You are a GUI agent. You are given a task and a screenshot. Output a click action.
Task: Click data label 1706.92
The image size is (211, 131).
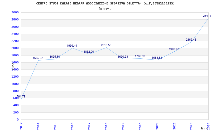point(140,56)
